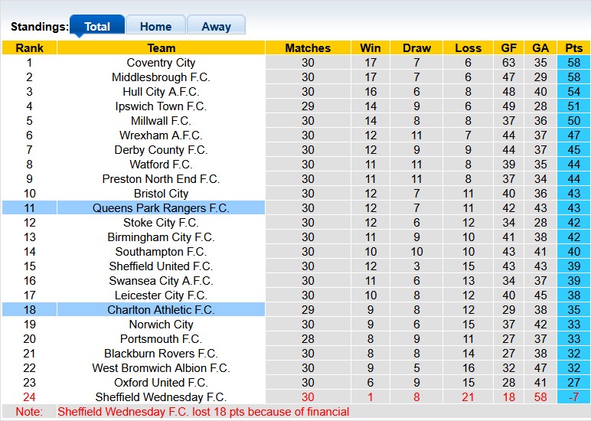
Task: Open Middlesbrough F.C. team page
Action: [x=161, y=77]
